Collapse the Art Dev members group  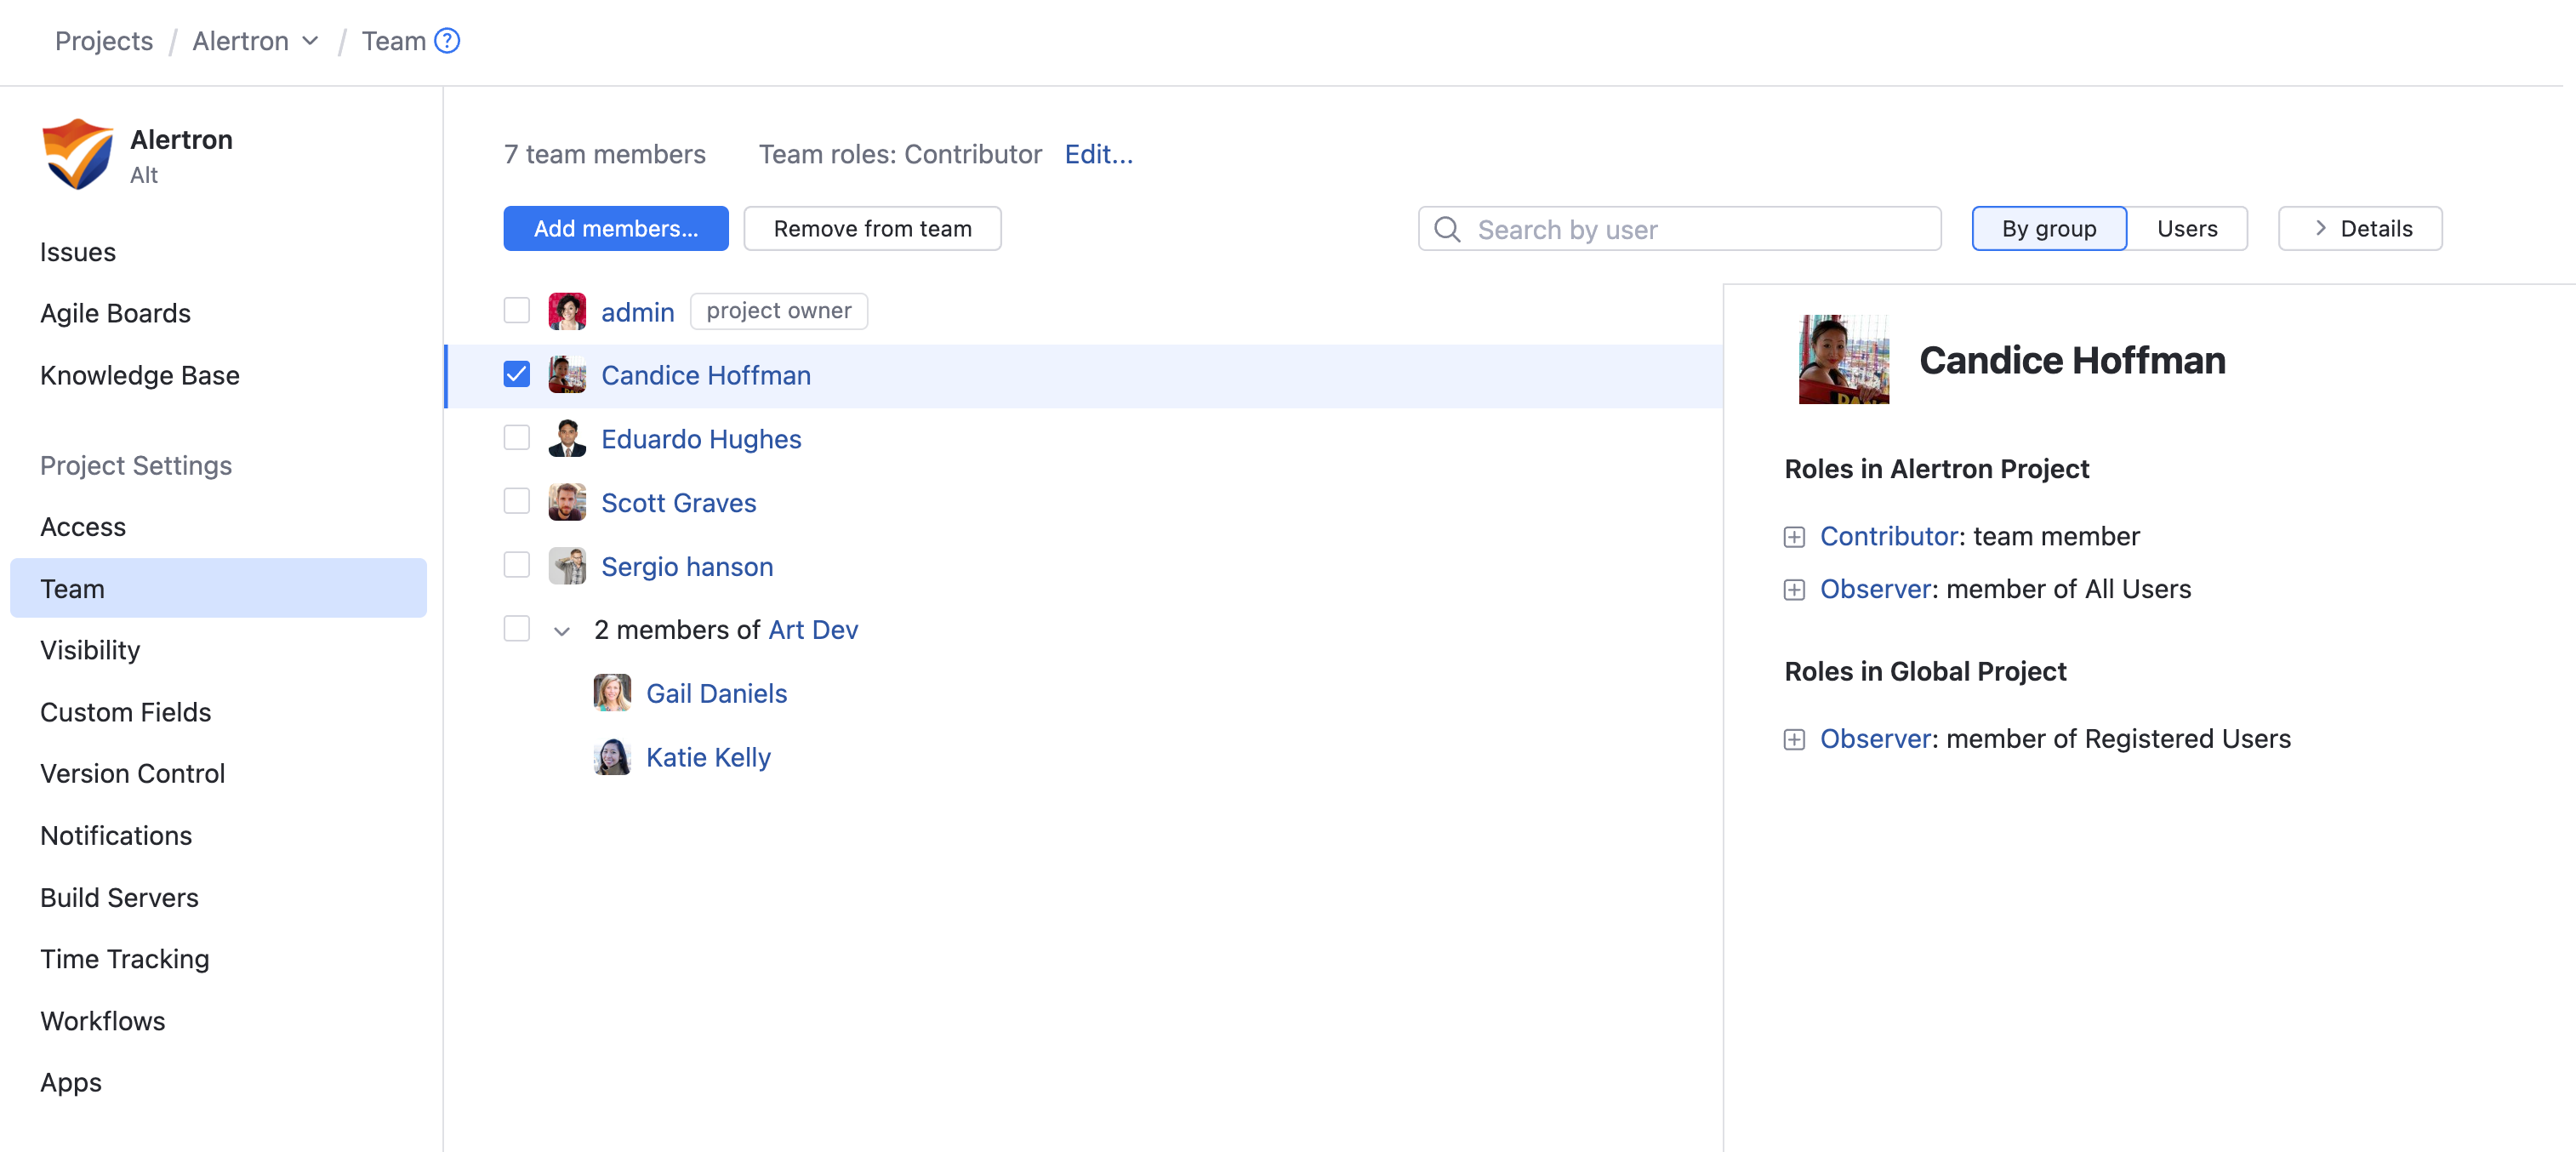[x=562, y=630]
